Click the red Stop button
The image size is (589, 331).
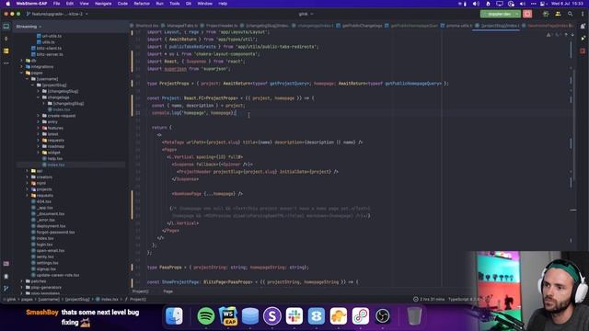527,14
